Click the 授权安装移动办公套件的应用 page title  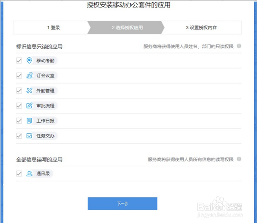coord(129,5)
